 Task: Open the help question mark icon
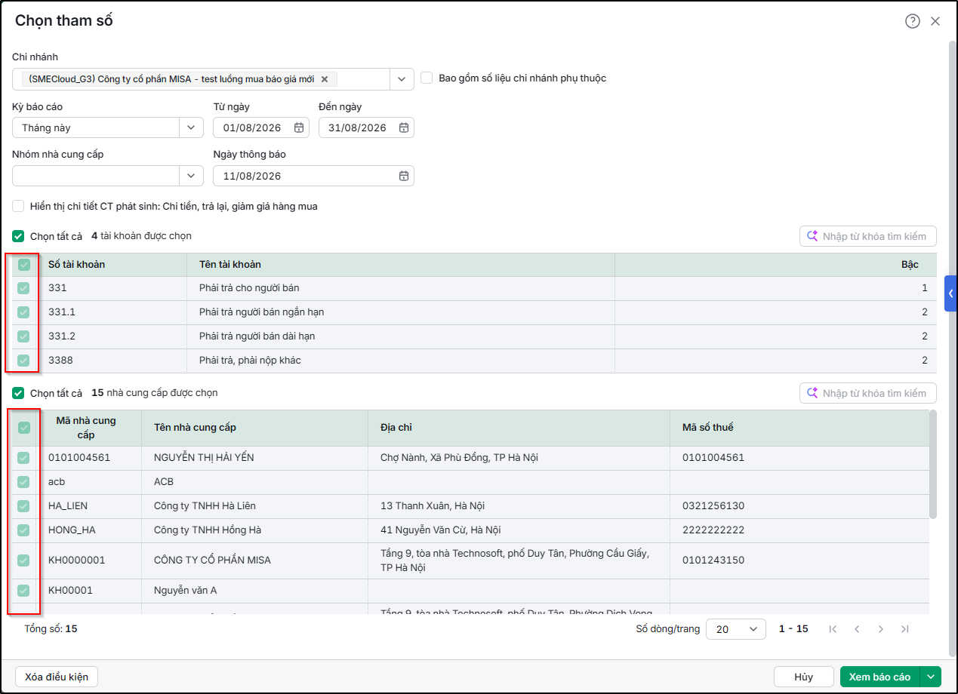[913, 21]
